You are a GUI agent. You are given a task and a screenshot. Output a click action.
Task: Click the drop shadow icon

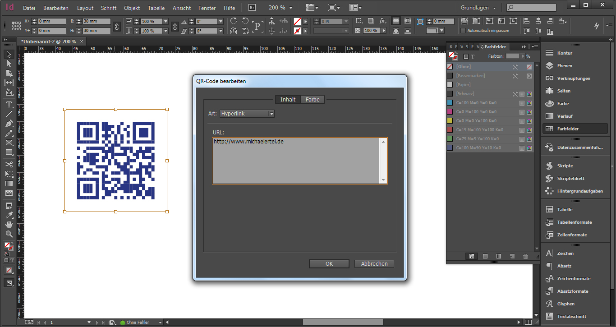click(370, 21)
